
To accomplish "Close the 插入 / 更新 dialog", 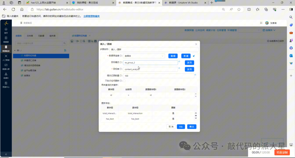I will pos(196,44).
